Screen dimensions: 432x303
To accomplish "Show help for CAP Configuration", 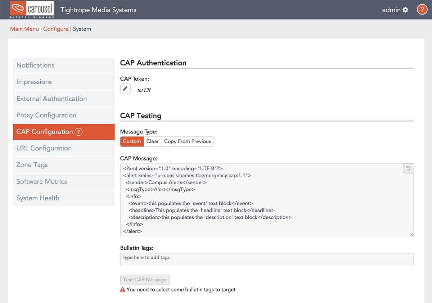I will pyautogui.click(x=78, y=132).
